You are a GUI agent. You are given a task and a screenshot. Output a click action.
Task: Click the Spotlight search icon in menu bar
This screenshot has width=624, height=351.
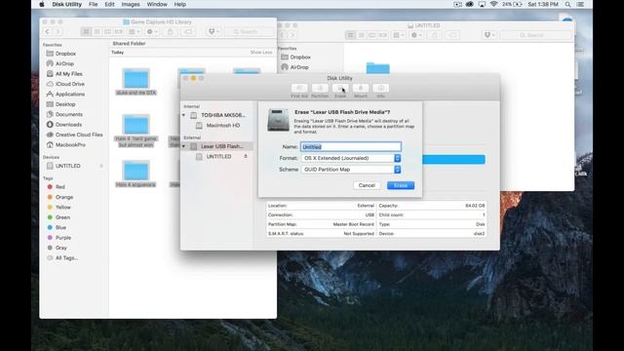click(567, 4)
